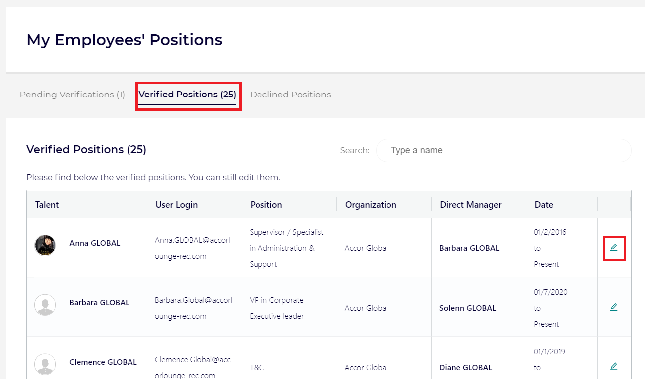
Task: Click direct manager Solenn GLOBAL
Action: (468, 308)
